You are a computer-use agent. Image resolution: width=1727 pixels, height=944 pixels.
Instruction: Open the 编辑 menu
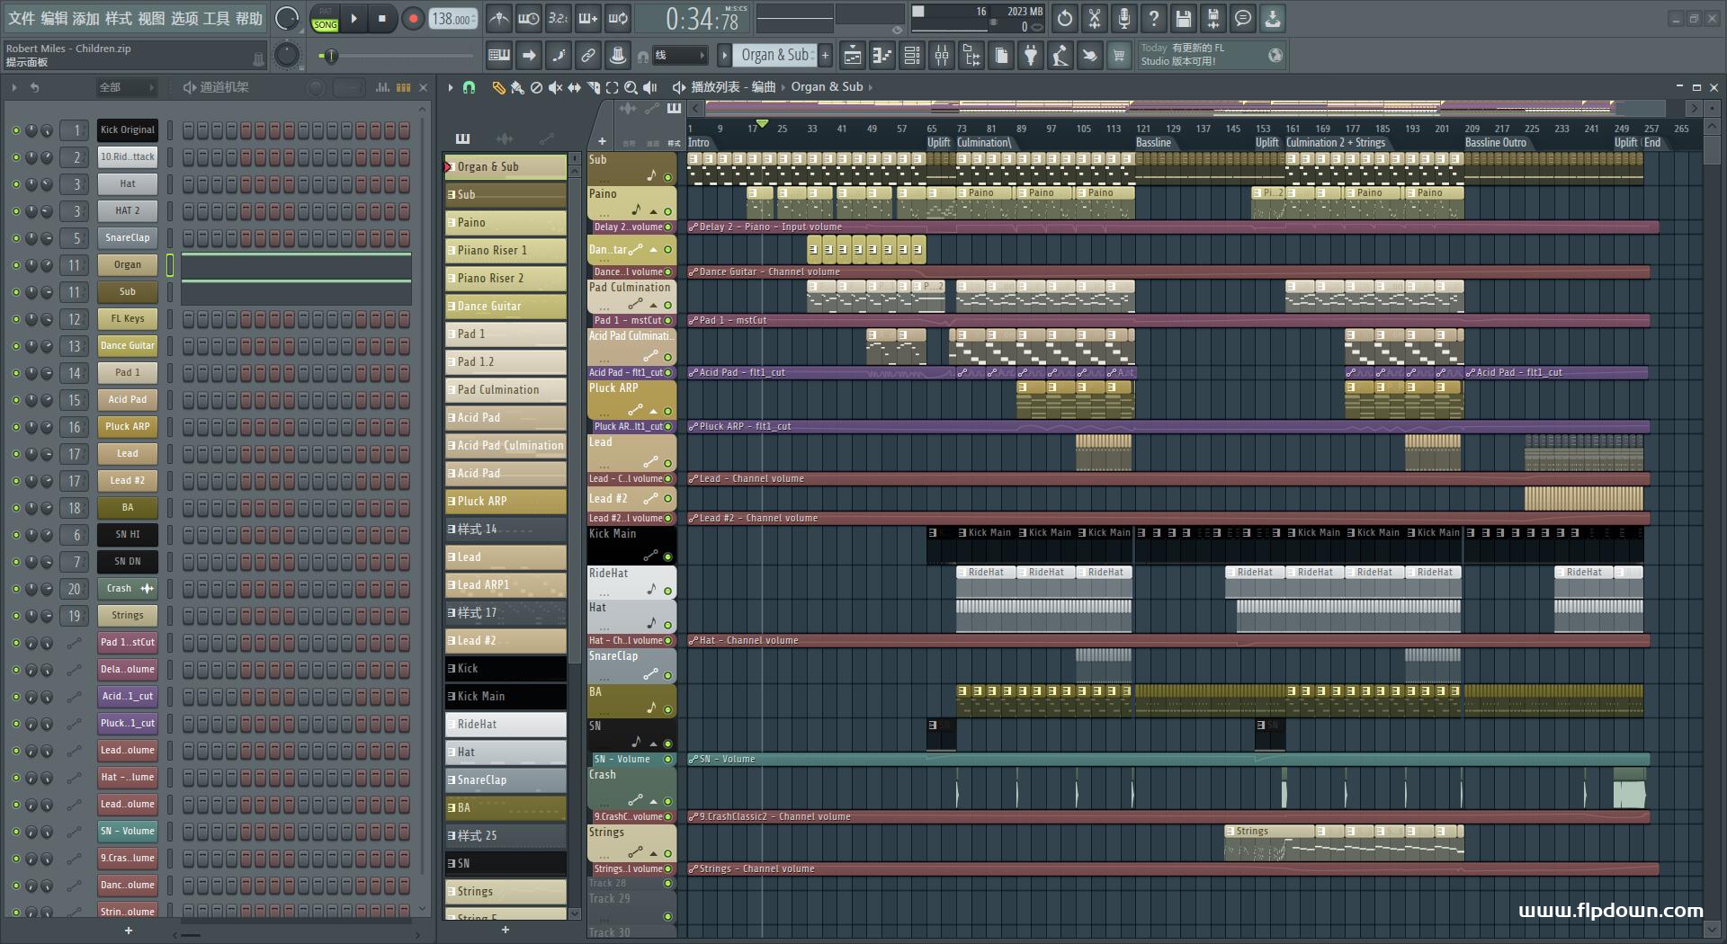(x=53, y=18)
